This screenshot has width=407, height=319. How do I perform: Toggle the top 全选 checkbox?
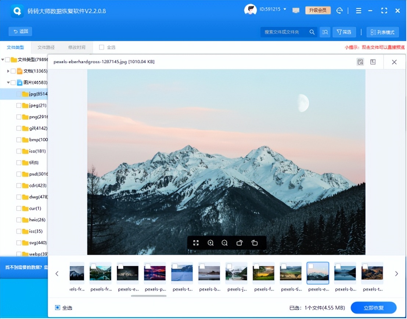click(101, 47)
